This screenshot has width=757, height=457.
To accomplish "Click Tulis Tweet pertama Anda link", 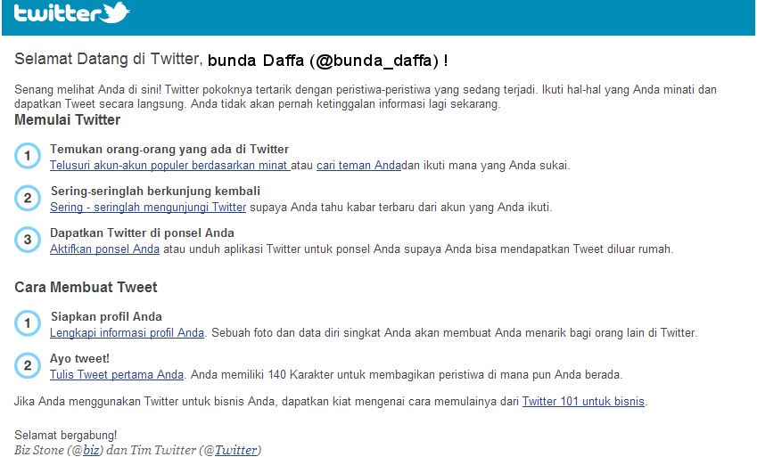I will point(117,375).
